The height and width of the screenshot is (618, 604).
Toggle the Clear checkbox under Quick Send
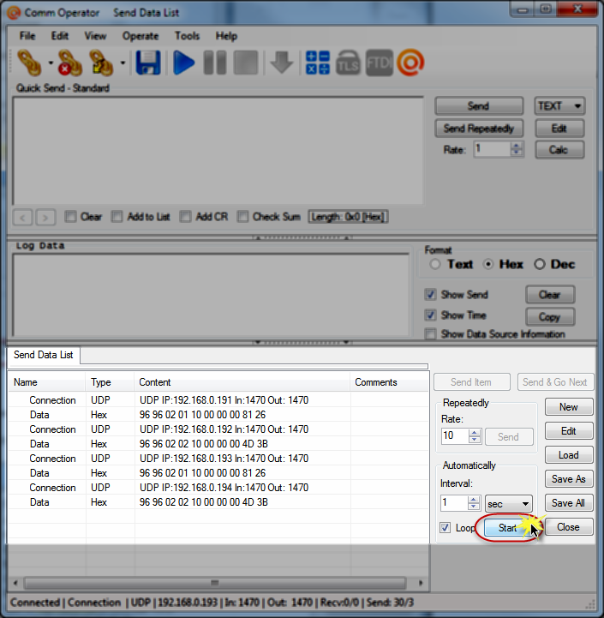pyautogui.click(x=70, y=217)
